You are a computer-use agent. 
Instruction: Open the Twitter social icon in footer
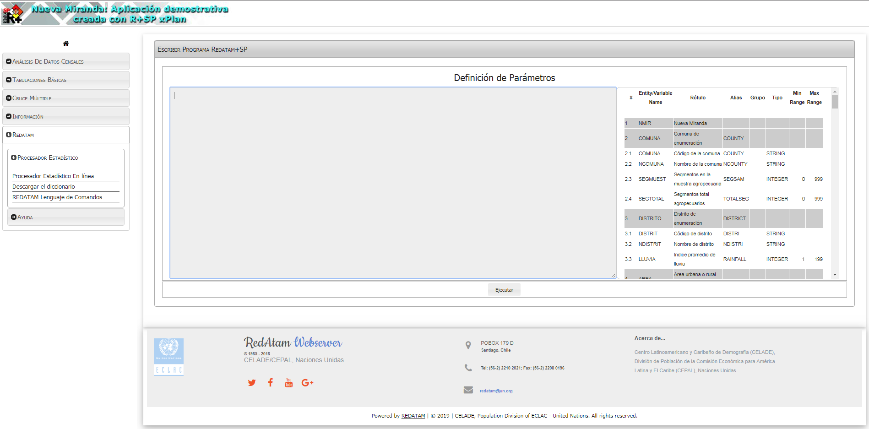252,383
